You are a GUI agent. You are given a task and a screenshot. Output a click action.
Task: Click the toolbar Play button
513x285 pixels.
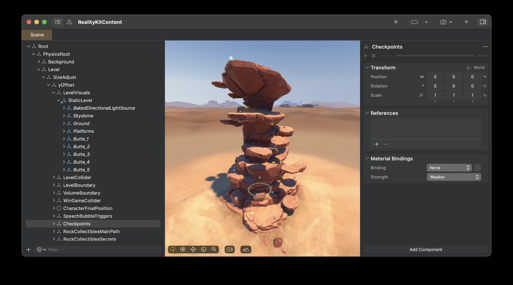(x=396, y=22)
